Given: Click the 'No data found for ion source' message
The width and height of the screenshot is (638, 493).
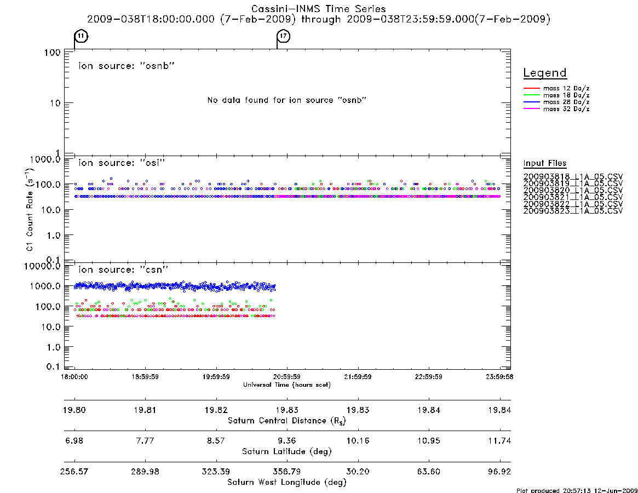Looking at the screenshot, I should (287, 100).
